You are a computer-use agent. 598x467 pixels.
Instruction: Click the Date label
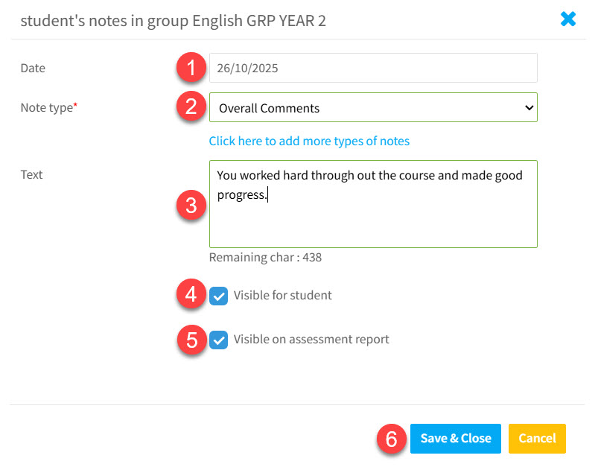point(33,68)
